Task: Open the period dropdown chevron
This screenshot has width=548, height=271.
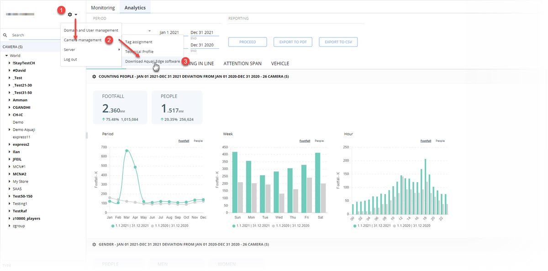Action: pyautogui.click(x=149, y=31)
